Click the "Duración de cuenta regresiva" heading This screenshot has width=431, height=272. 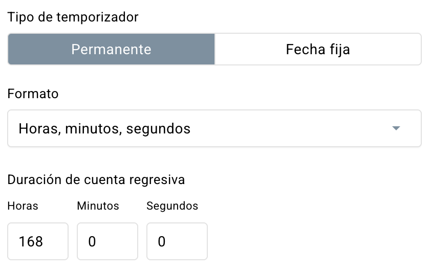click(96, 180)
